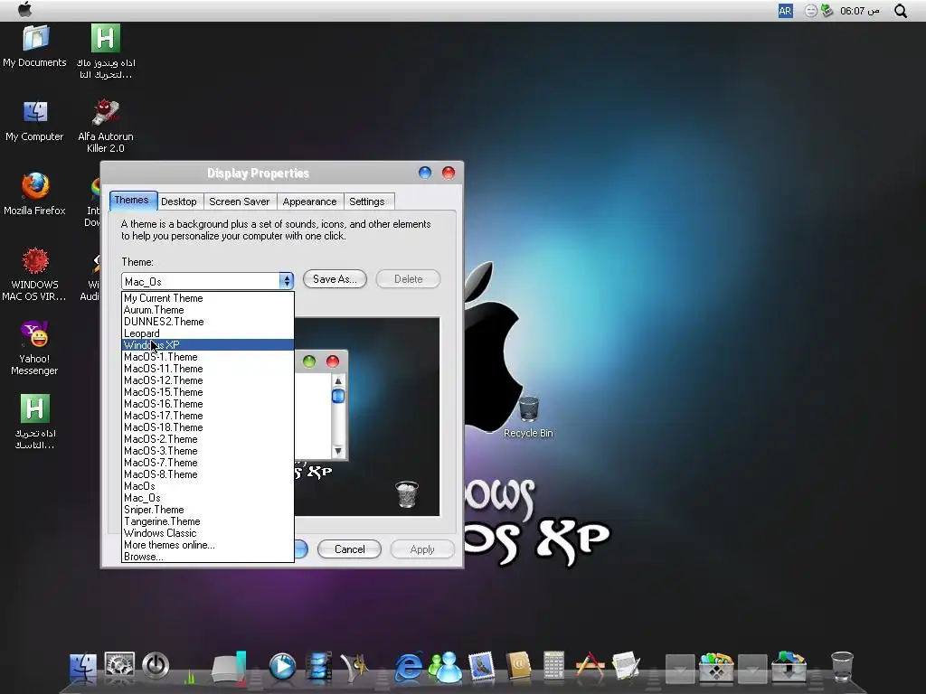
Task: Choose Windows XP theme from list
Action: 208,344
